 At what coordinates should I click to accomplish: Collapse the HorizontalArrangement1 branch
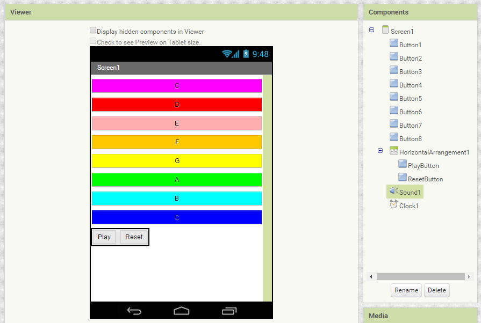point(380,151)
